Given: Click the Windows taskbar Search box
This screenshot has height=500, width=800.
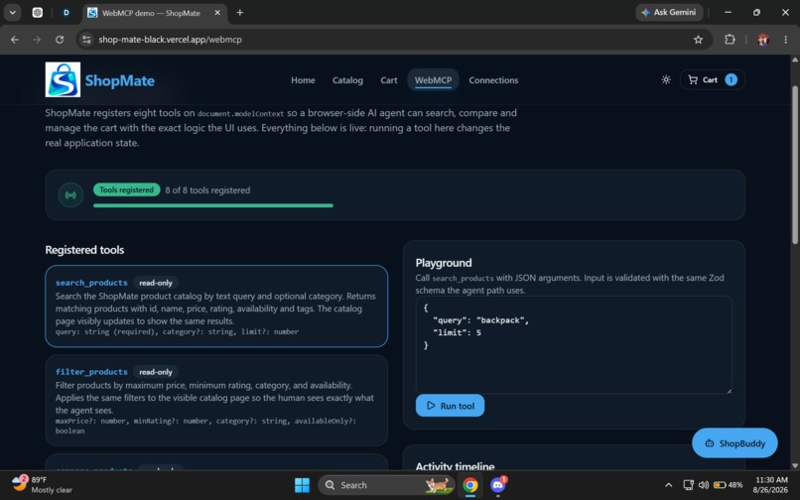Looking at the screenshot, I should pyautogui.click(x=386, y=485).
